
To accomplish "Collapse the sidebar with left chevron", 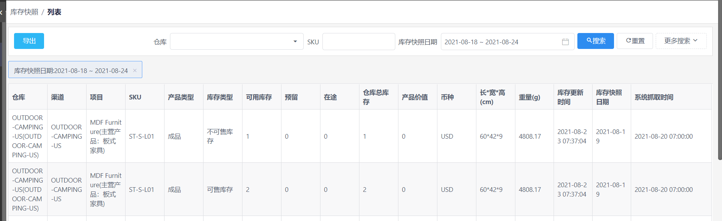I will [x=1, y=12].
